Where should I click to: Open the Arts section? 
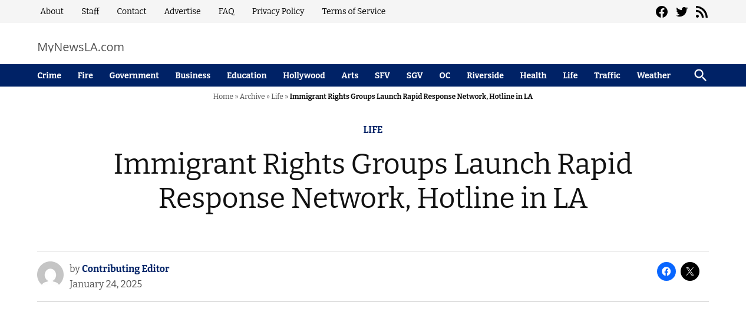(350, 75)
